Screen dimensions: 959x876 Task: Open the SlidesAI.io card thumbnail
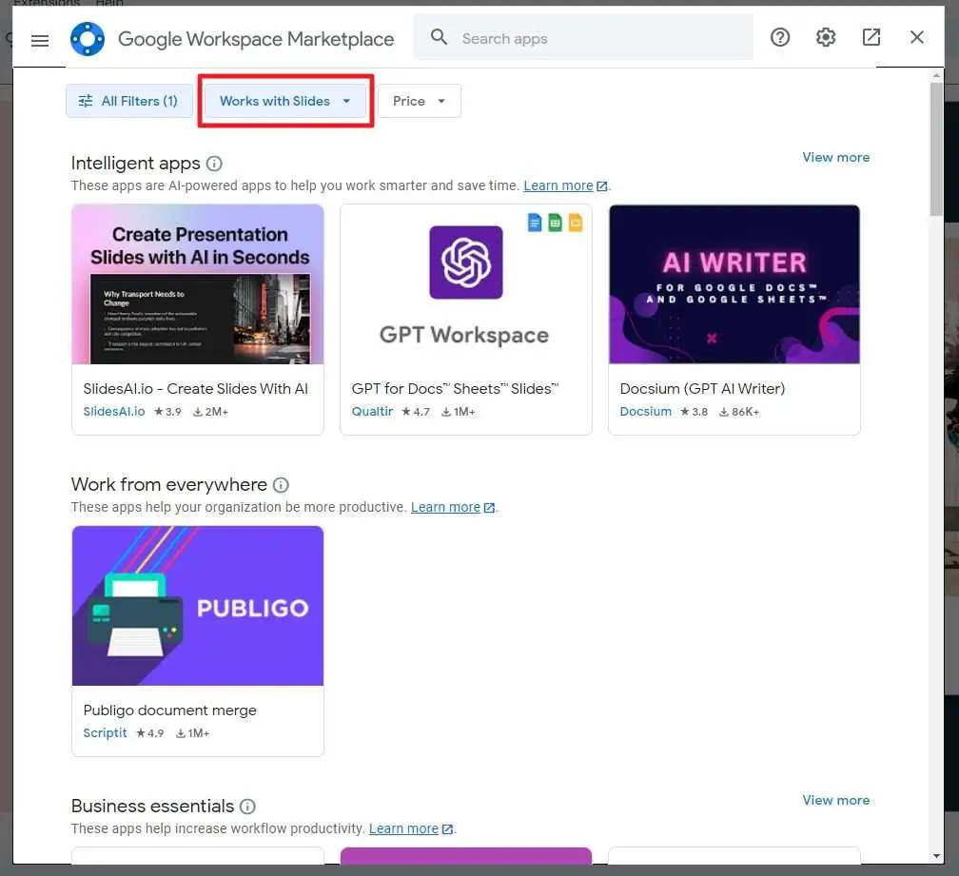198,284
